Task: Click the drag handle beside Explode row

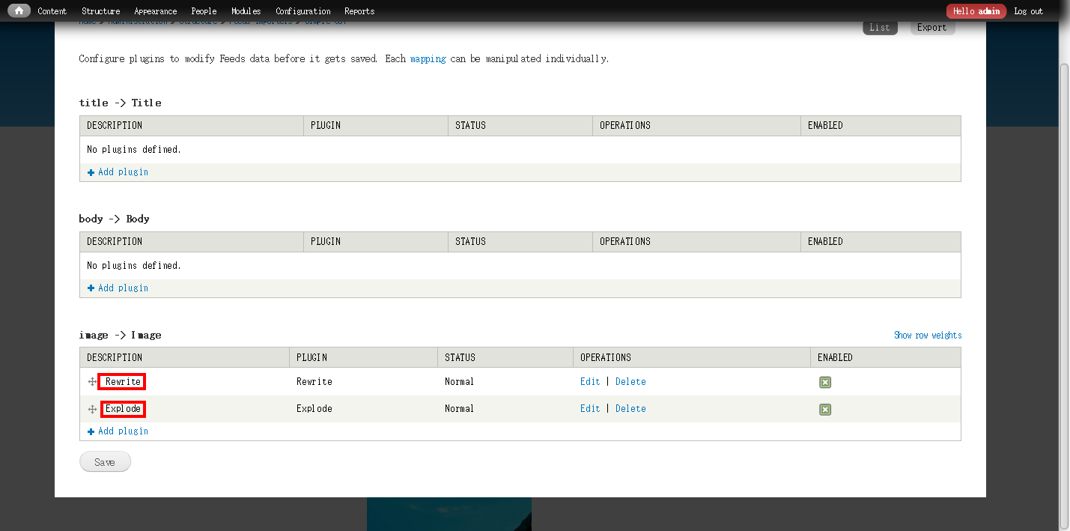Action: point(93,409)
